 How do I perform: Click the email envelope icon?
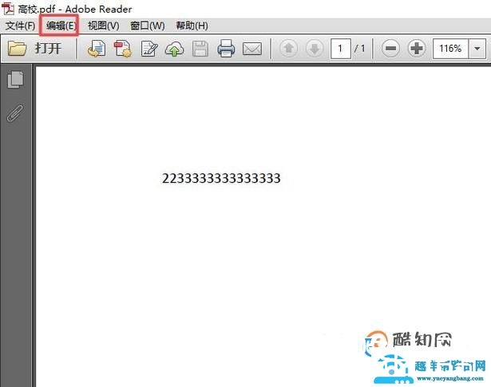[x=252, y=49]
